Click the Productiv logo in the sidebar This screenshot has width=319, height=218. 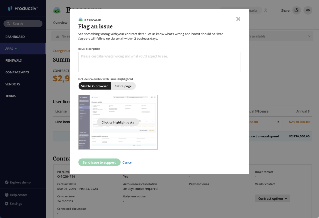tap(22, 8)
